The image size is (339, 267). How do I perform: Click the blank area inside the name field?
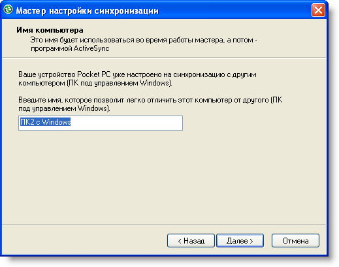pos(126,123)
